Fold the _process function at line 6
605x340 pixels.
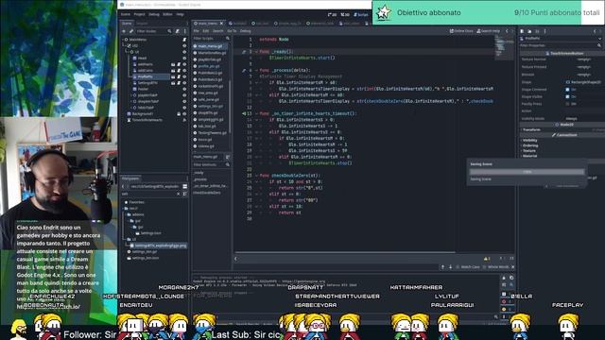coord(256,70)
